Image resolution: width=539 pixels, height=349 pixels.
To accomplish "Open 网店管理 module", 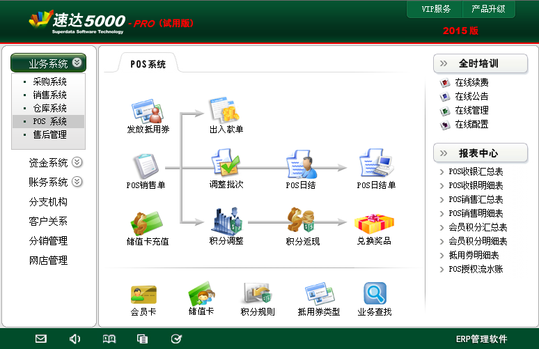I will (48, 261).
